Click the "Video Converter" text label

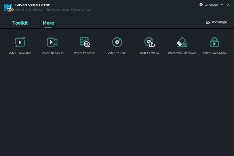[19, 53]
